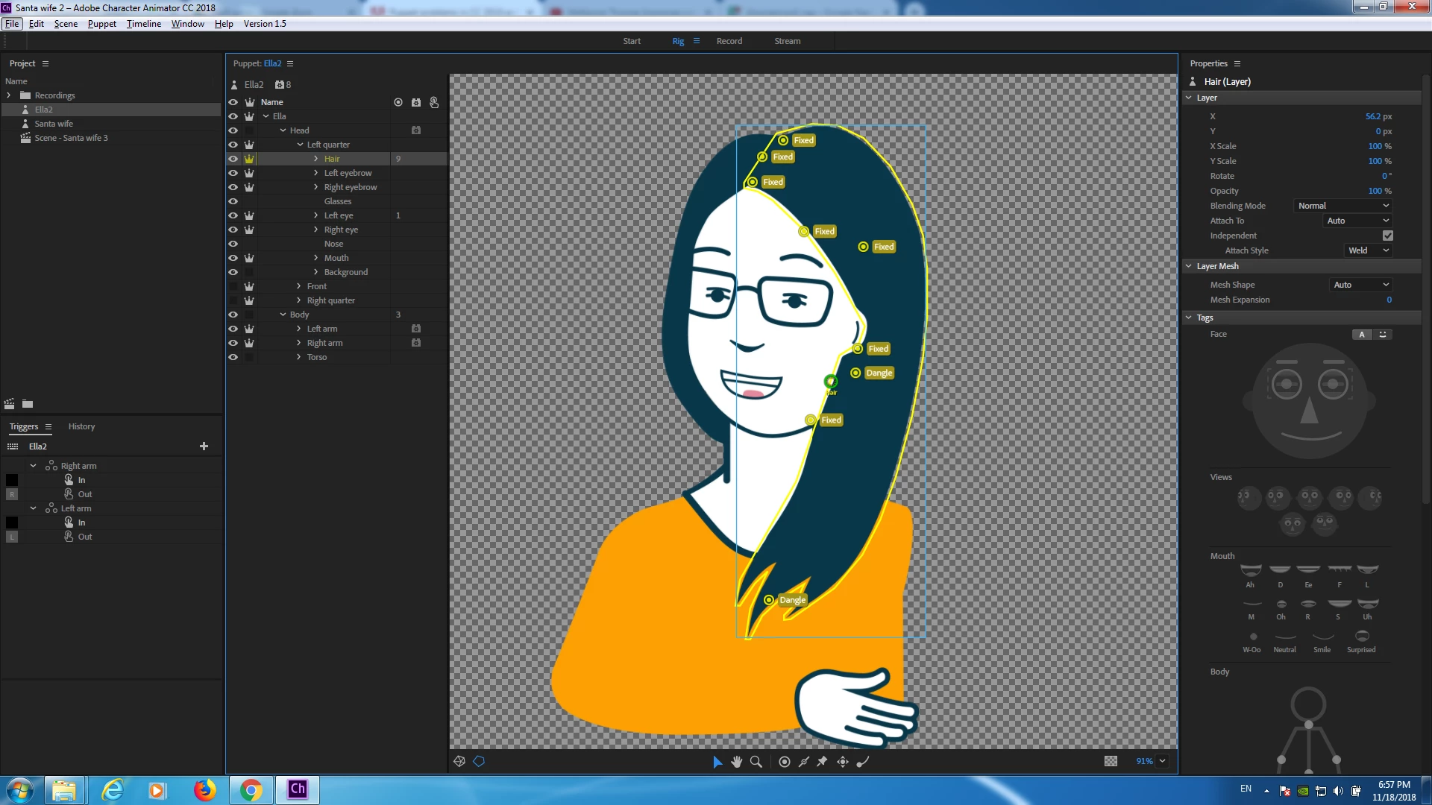Toggle visibility of Mouth layer
The image size is (1432, 805).
coord(233,258)
